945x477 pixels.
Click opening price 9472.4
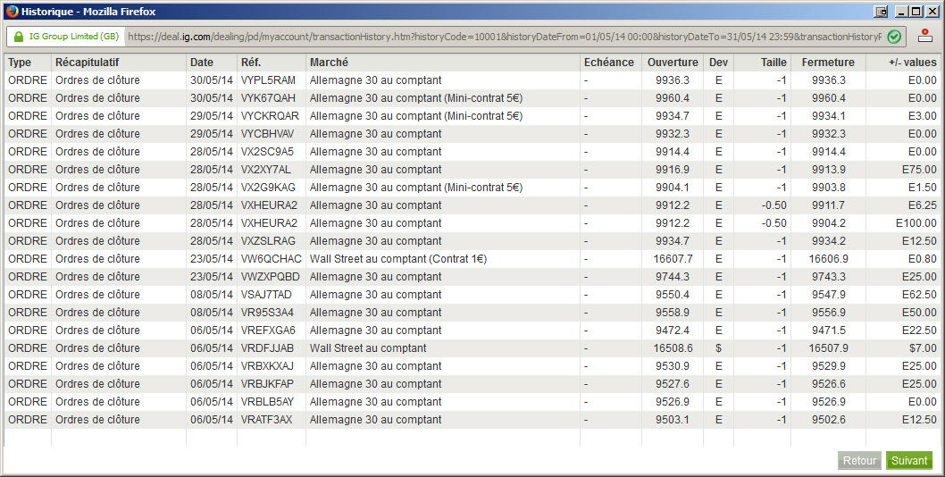click(x=673, y=331)
